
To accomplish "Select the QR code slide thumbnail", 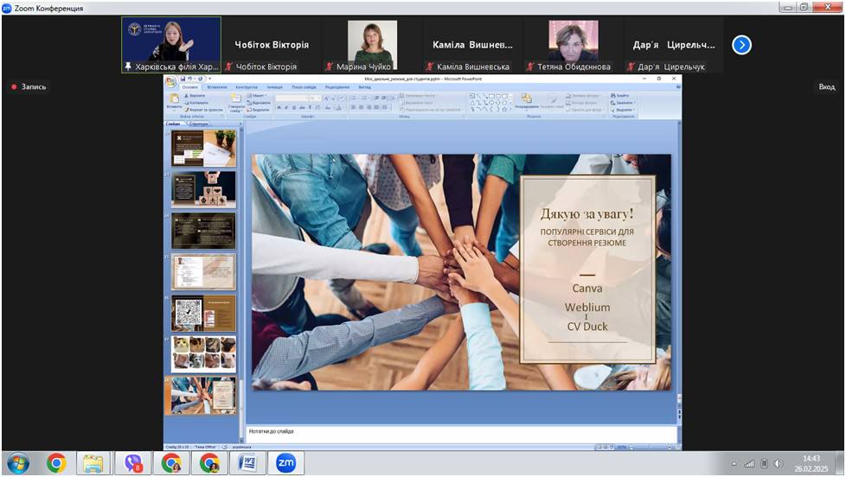I will coord(203,312).
